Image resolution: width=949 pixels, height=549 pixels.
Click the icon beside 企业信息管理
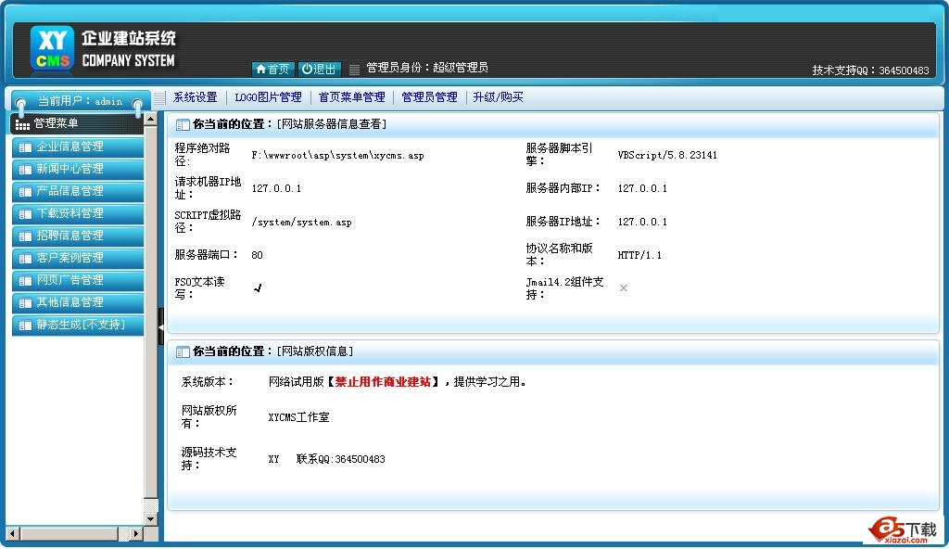pyautogui.click(x=24, y=147)
